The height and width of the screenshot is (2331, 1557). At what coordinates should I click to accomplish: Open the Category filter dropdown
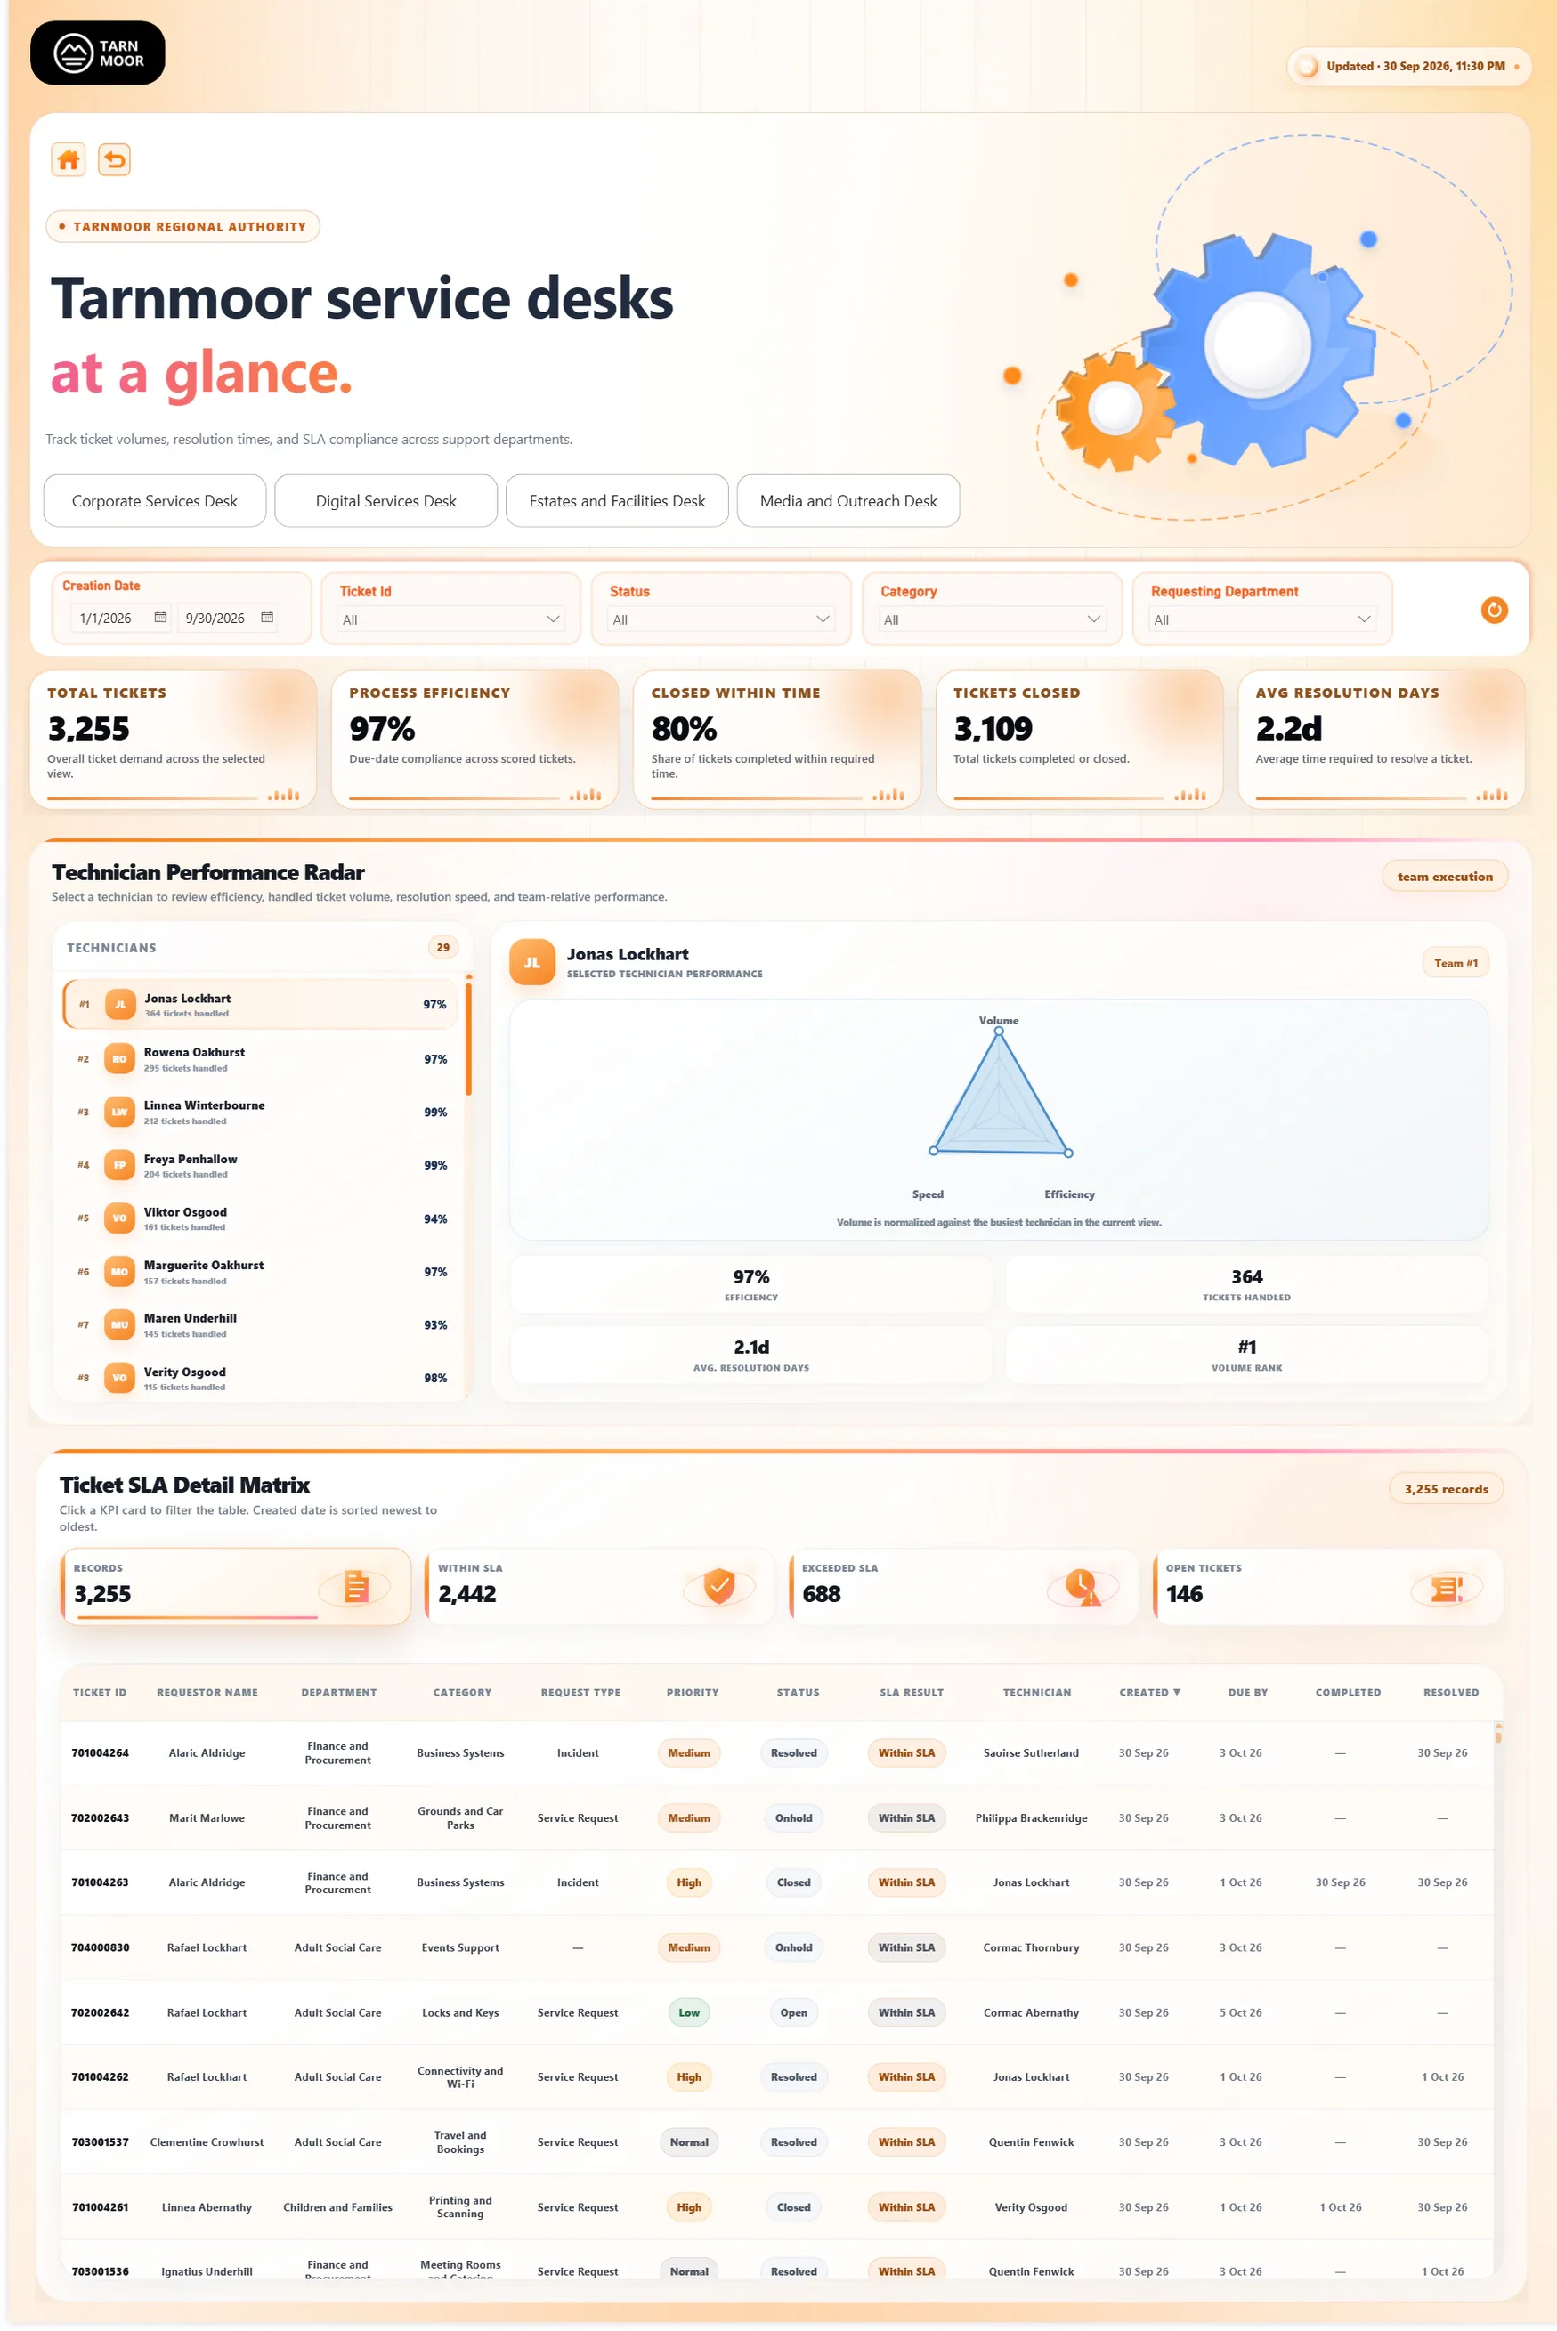point(992,619)
